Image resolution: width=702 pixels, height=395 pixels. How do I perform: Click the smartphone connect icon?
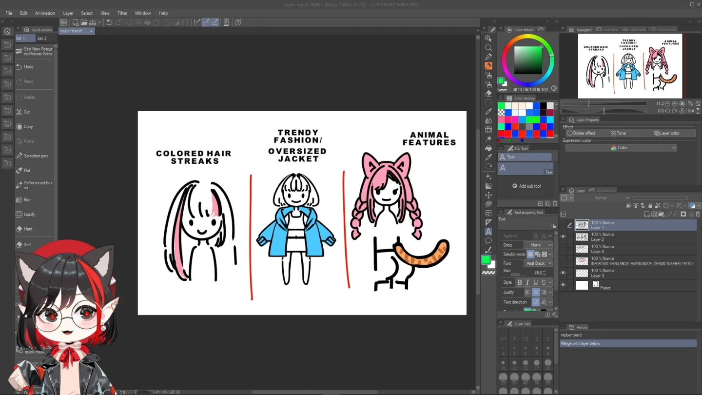pos(226,22)
